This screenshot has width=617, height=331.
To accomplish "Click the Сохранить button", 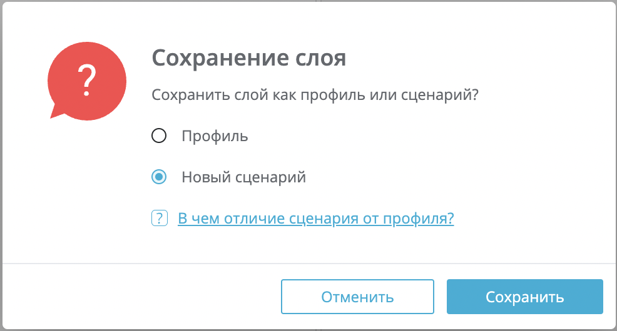I will tap(525, 297).
